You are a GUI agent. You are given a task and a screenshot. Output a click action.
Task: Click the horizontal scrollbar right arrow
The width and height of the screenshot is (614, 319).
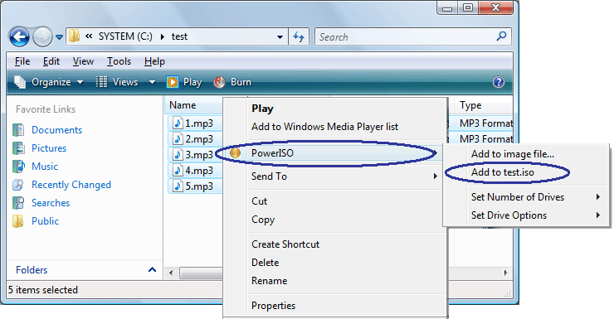tap(505, 273)
